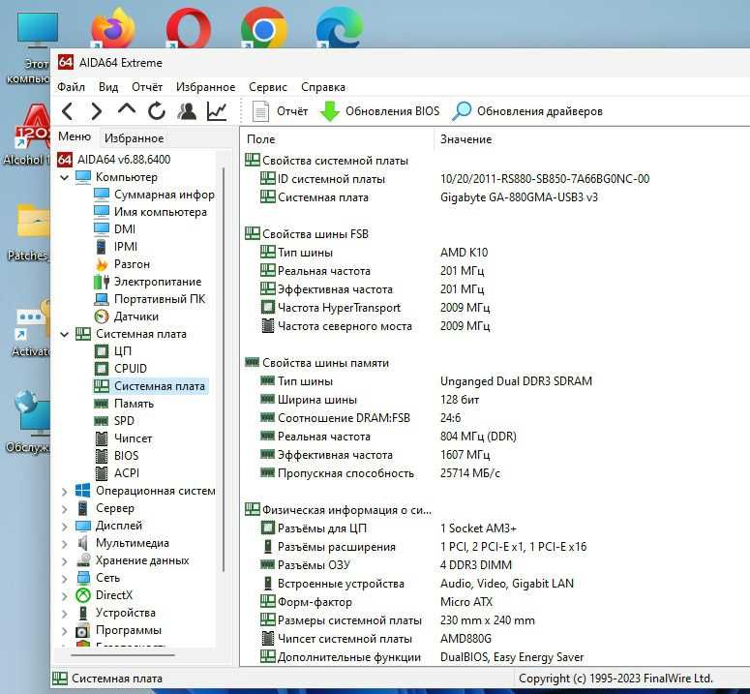Screen dimensions: 750x694
Task: Select the Gigabyte GA-880GMA-USB3 v3 value
Action: tap(519, 197)
